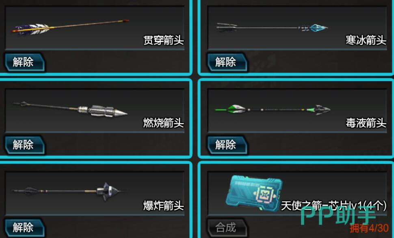Click the PP助手 watermark logo
This screenshot has height=238, width=394.
338,215
